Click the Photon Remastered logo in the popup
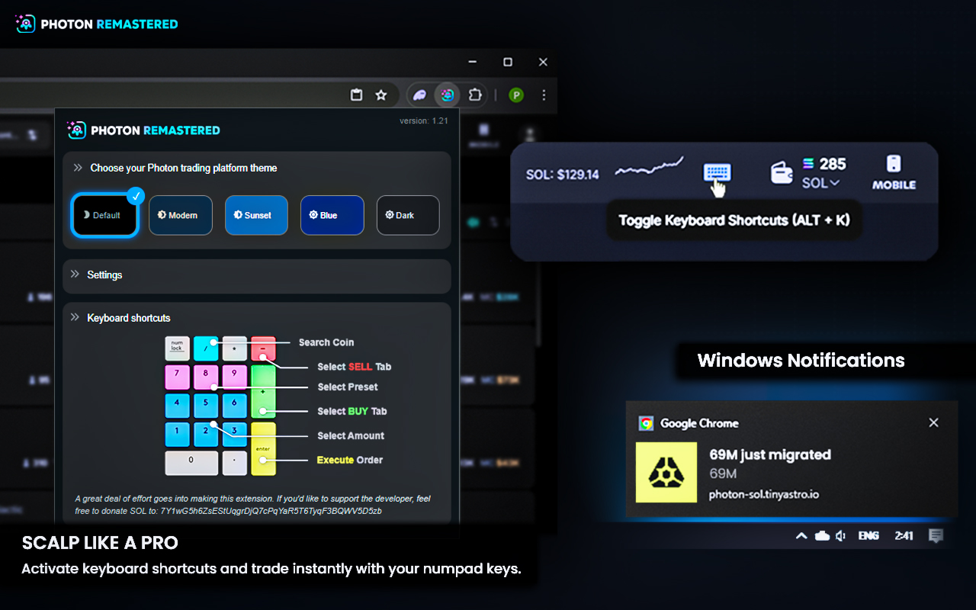The width and height of the screenshot is (976, 610). 144,130
